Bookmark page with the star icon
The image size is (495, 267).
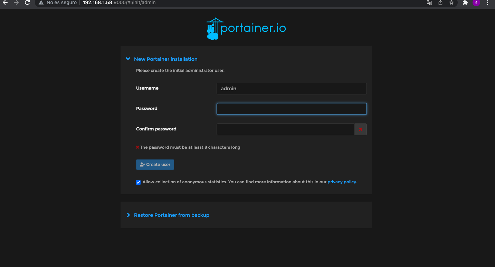click(x=451, y=3)
